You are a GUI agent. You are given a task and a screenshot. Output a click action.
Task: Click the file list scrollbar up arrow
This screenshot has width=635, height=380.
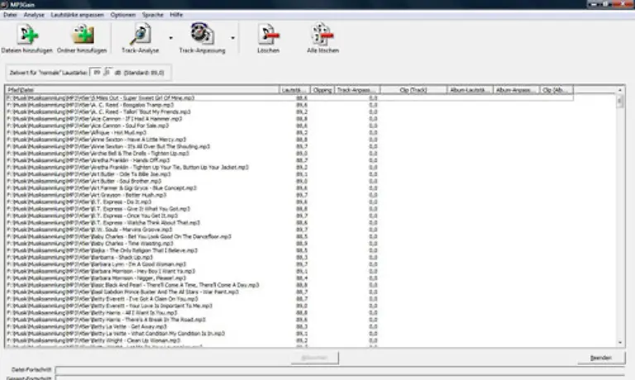pos(620,90)
